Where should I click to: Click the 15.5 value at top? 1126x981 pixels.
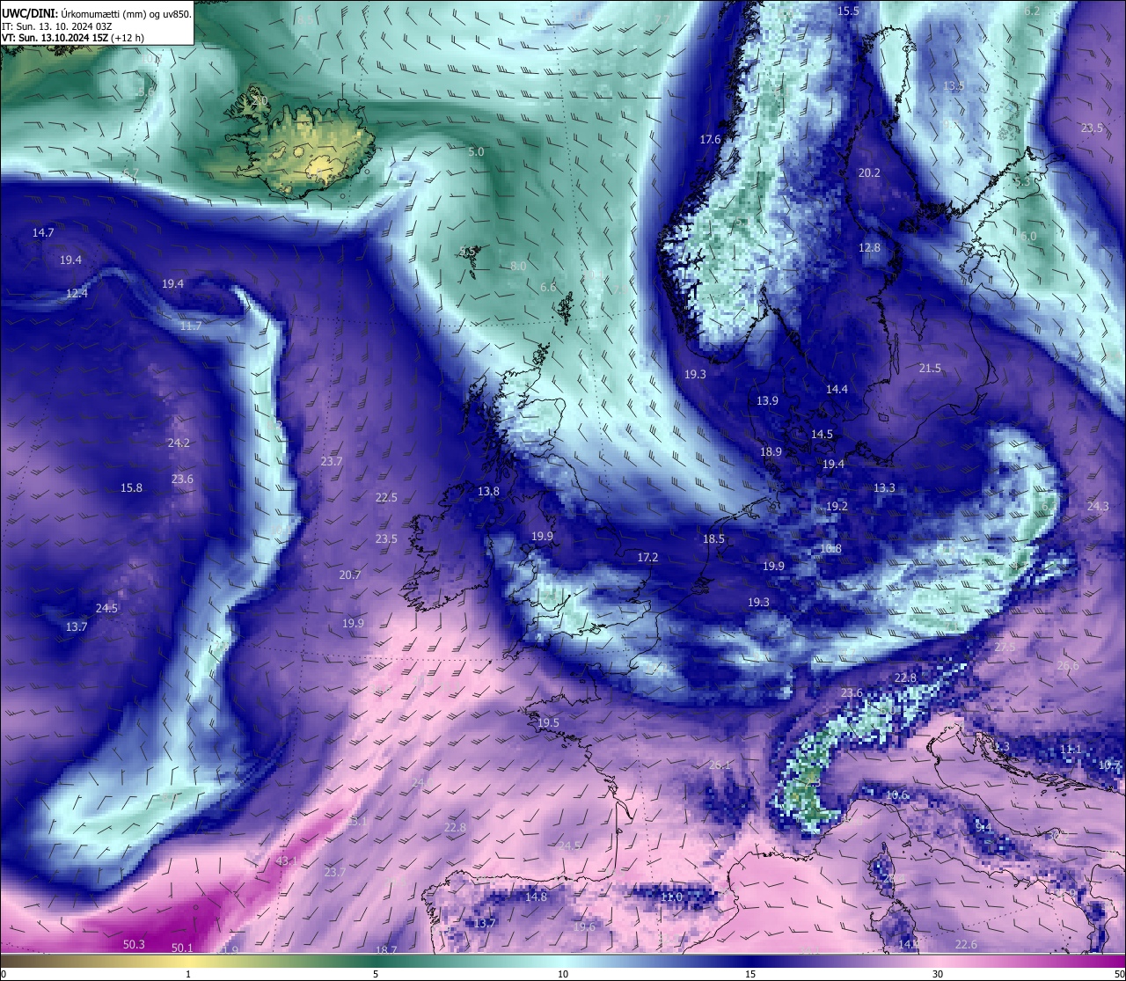[848, 11]
